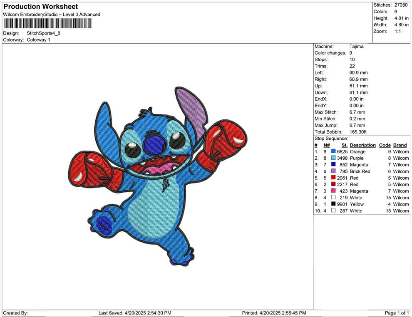This screenshot has height=317, width=412.
Task: Click the Trims value 22
Action: click(x=352, y=66)
